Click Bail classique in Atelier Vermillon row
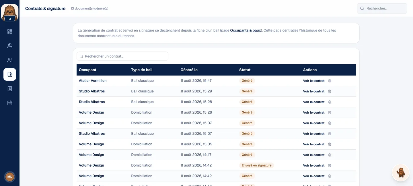413x186 pixels. pyautogui.click(x=142, y=81)
